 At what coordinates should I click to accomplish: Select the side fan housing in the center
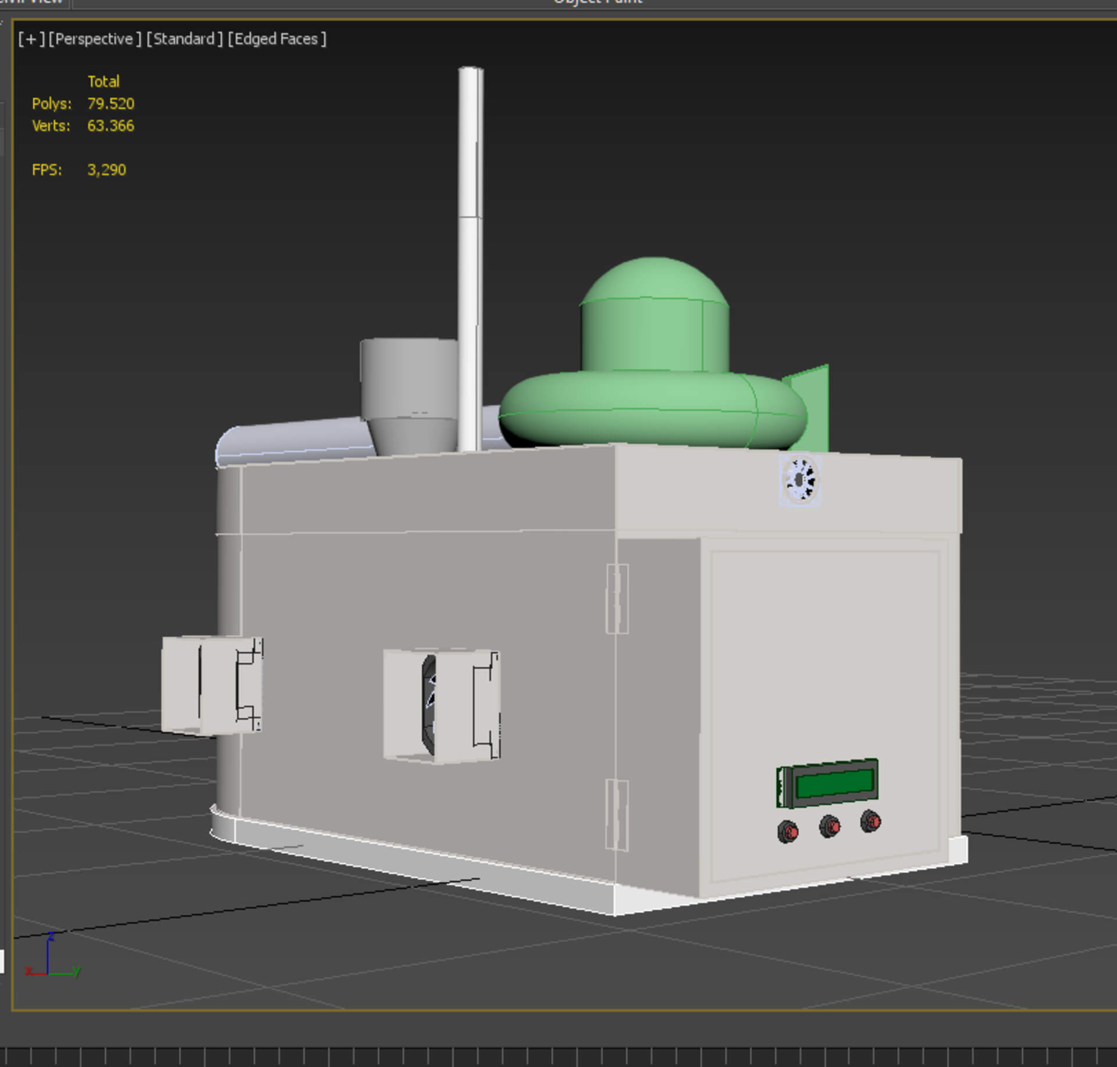(442, 705)
